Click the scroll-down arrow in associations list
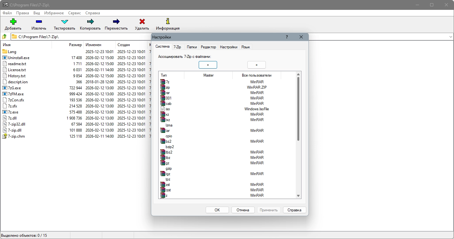Image resolution: width=454 pixels, height=239 pixels. [x=298, y=196]
